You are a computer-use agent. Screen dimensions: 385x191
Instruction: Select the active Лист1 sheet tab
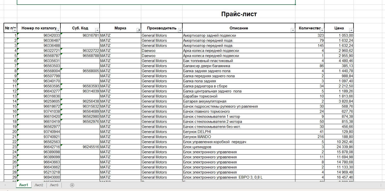(23, 185)
